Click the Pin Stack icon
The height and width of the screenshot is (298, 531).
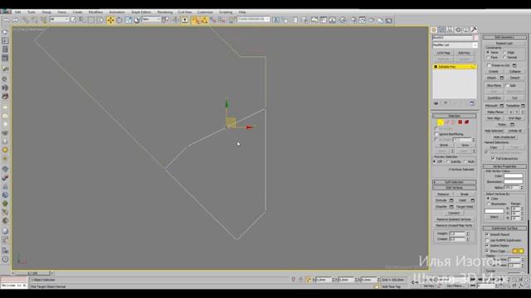point(436,103)
